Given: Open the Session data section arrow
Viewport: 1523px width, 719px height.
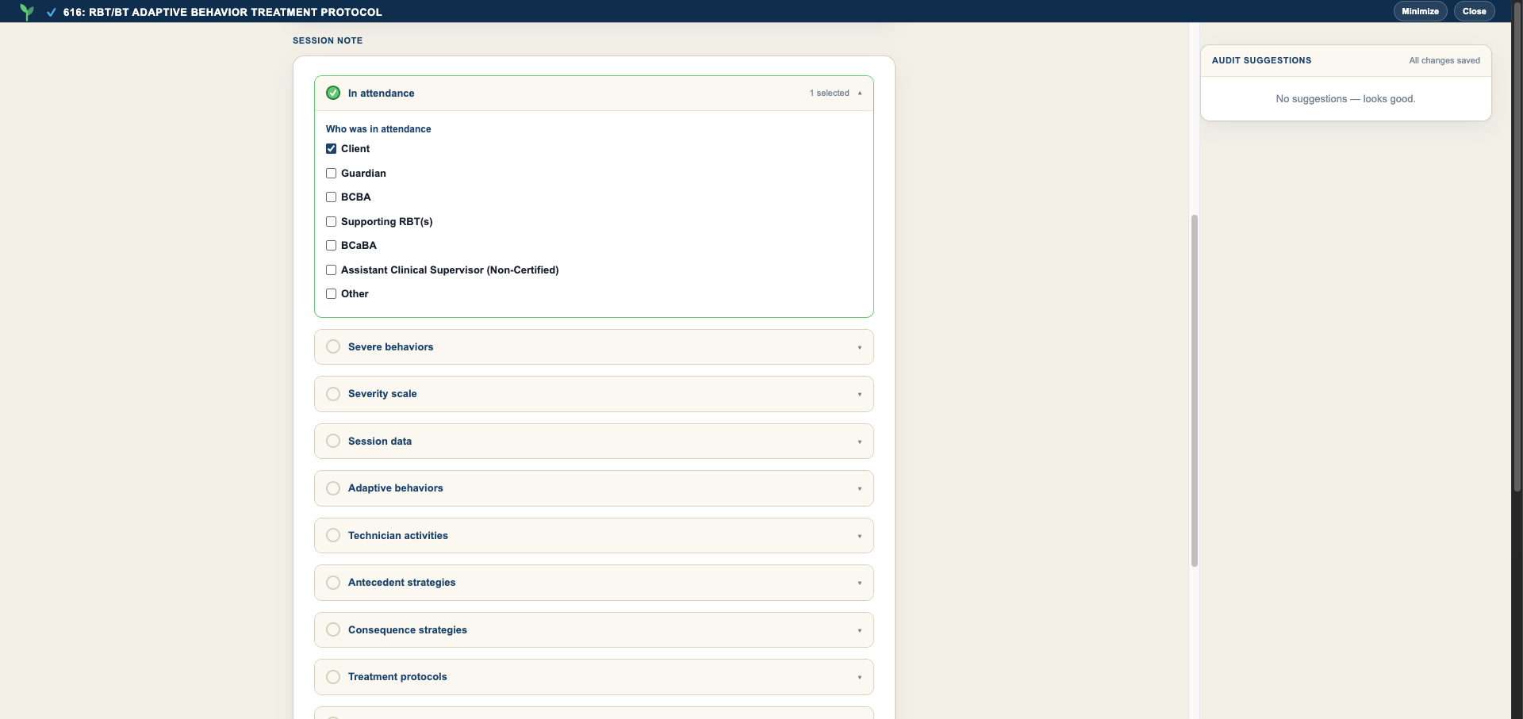Looking at the screenshot, I should coord(860,442).
